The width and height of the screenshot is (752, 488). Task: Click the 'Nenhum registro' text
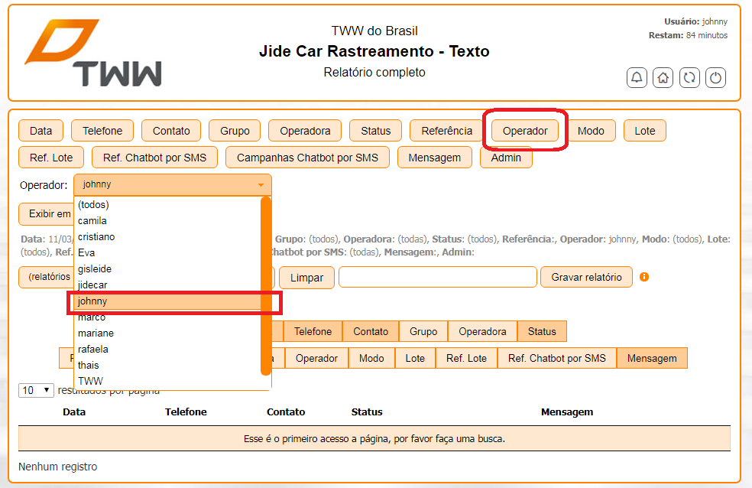[57, 467]
